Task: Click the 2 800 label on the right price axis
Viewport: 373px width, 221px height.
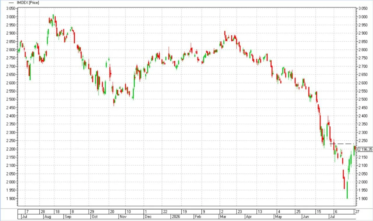Action: (363, 50)
